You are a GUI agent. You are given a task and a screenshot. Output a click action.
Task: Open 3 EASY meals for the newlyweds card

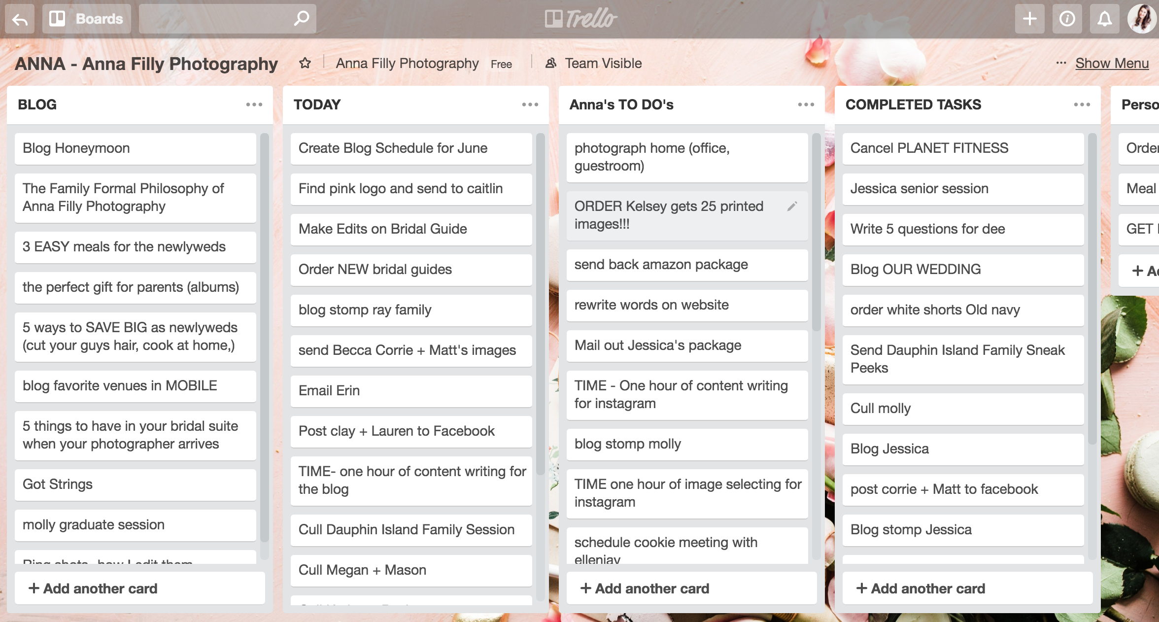click(x=136, y=247)
